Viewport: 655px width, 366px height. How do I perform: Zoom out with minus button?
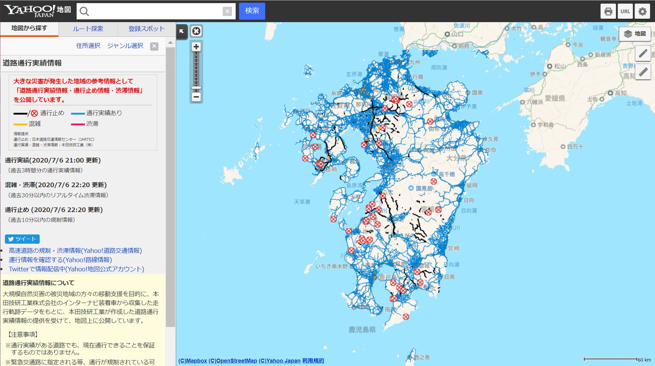point(196,97)
